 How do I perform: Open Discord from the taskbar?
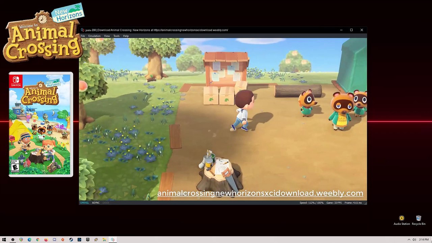tap(54, 240)
